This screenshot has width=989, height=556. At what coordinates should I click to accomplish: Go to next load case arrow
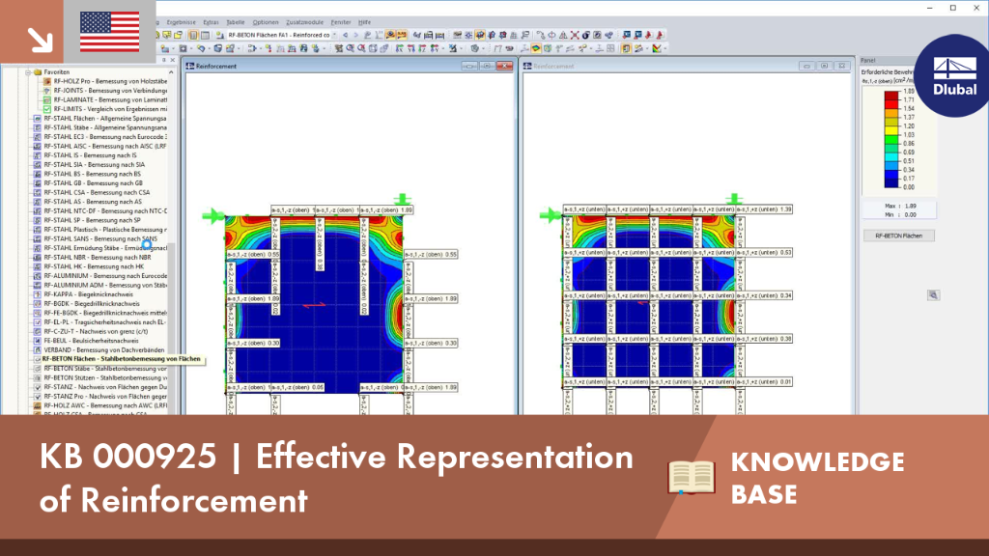coord(355,36)
